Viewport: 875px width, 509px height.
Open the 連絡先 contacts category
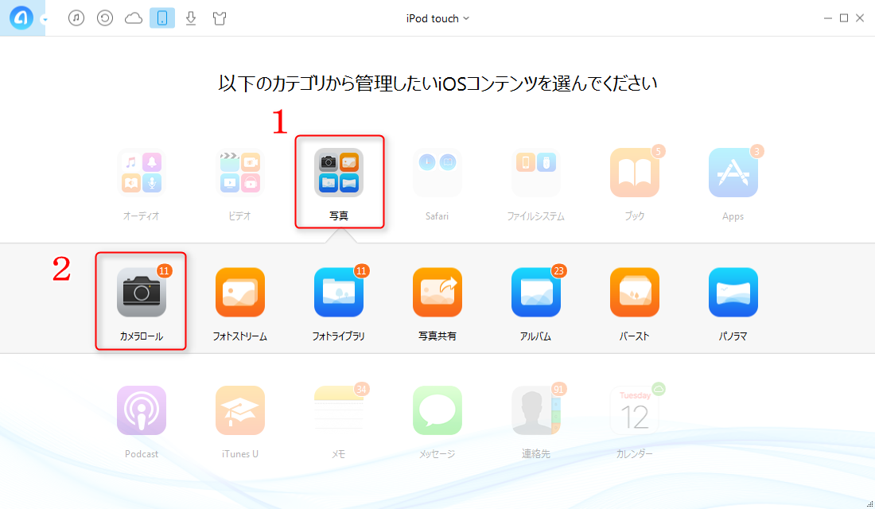click(x=535, y=410)
